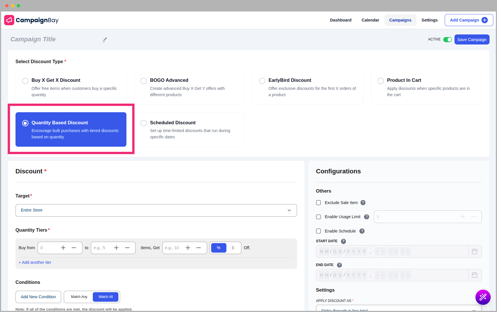
Task: Open the Dashboard nav item
Action: pyautogui.click(x=340, y=20)
